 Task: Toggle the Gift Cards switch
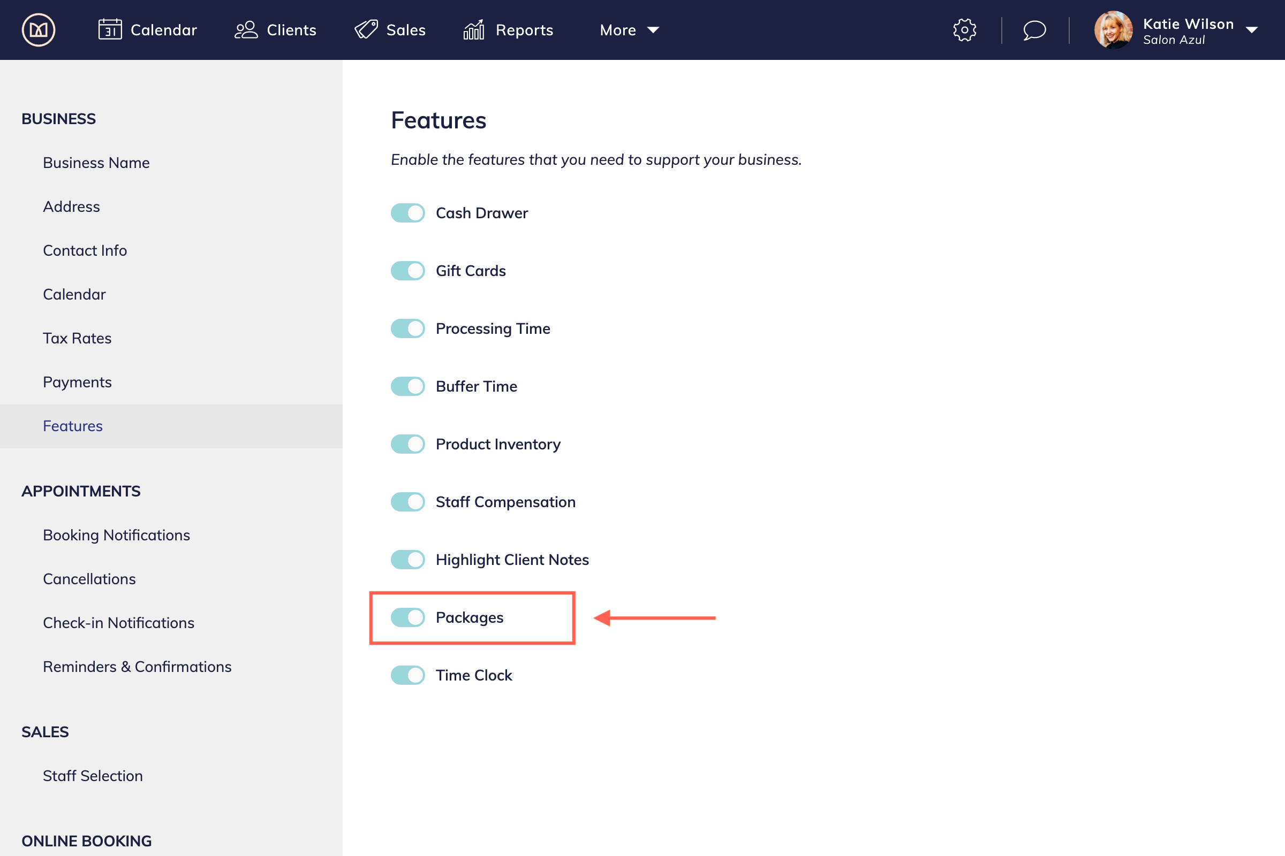[407, 271]
